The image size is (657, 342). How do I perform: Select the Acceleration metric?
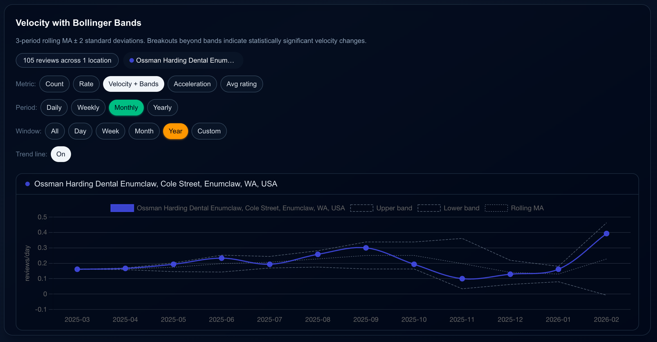(x=192, y=84)
